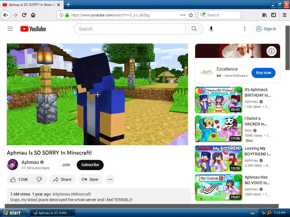Screen dimensions: 290x217
Task: Share this video
Action: click(62, 179)
